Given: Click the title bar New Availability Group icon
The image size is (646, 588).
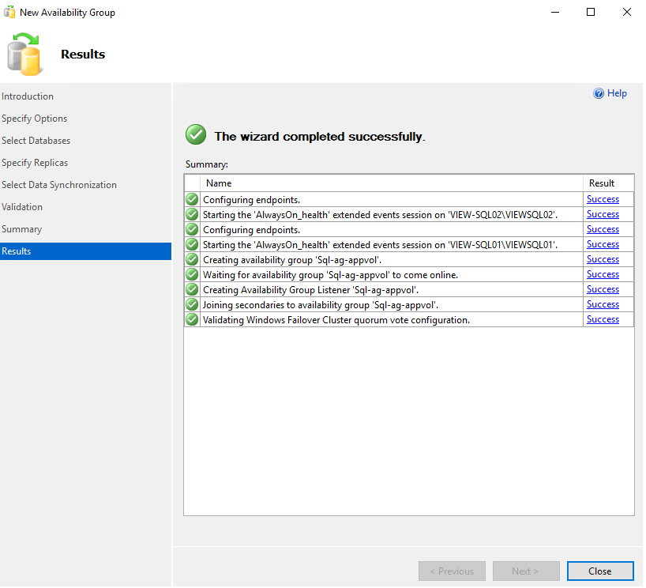Looking at the screenshot, I should (x=9, y=13).
